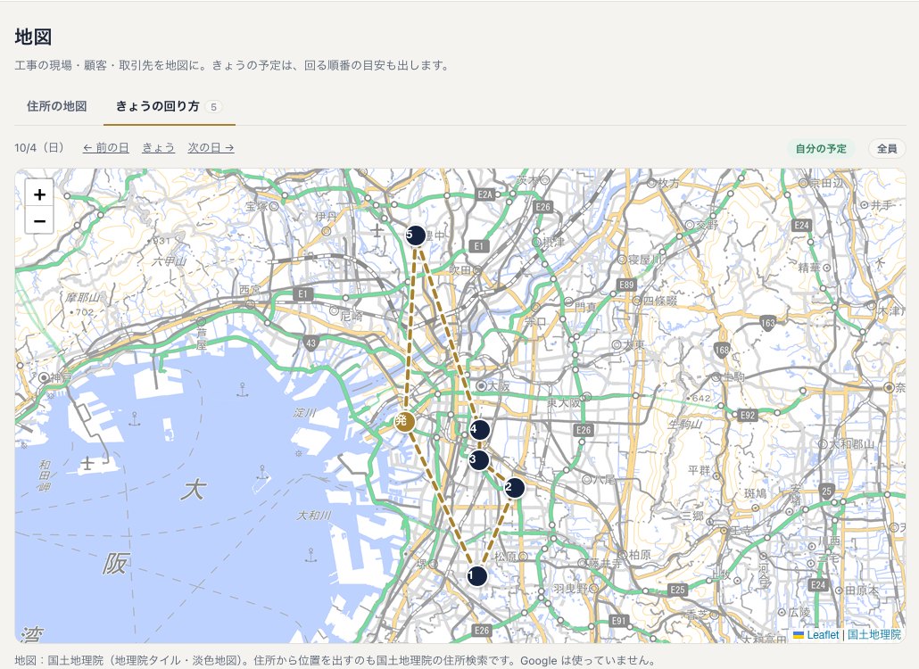Zoom out with the map minus button
This screenshot has width=919, height=669.
point(39,221)
